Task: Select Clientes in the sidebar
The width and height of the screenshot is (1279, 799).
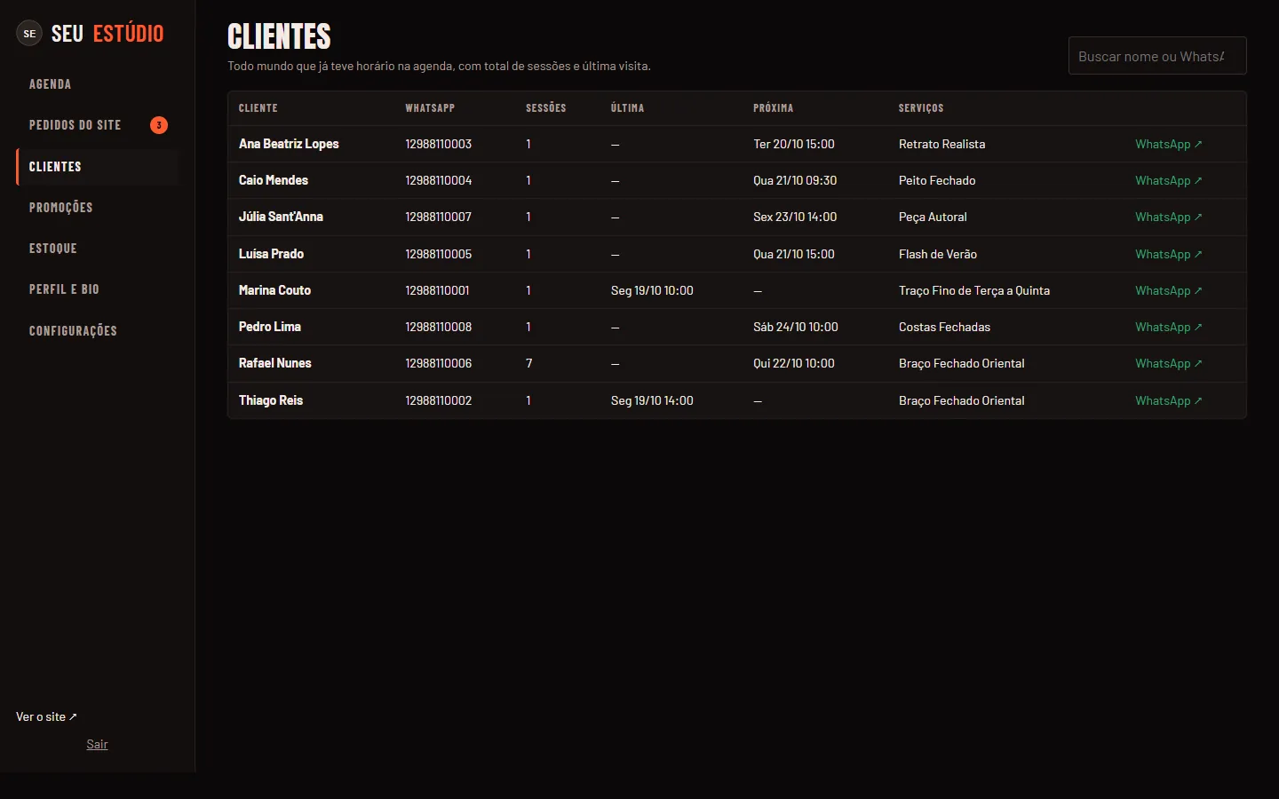Action: coord(97,167)
